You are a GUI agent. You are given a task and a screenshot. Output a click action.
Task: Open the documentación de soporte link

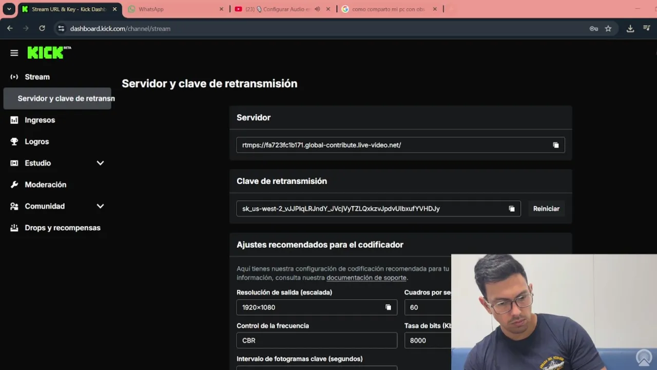[366, 277]
